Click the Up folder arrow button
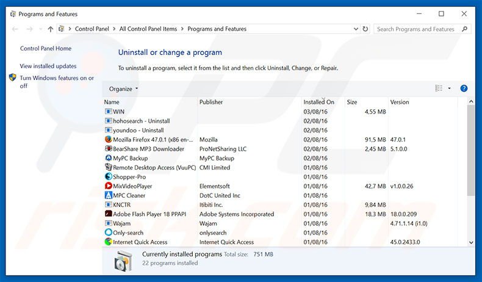 tap(50, 29)
